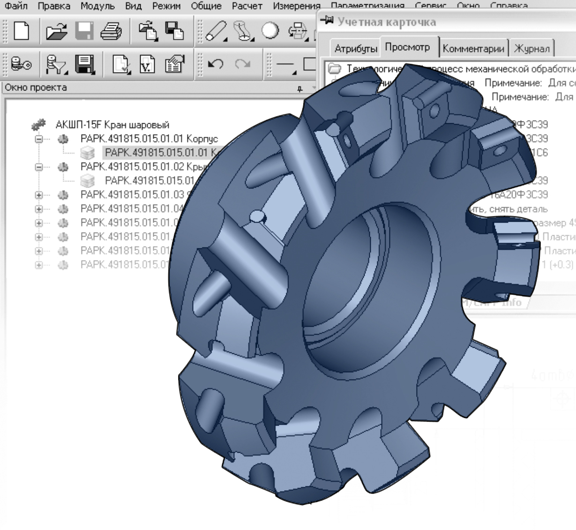Collapse the РАРК.491815.015.01.02 tree node

(39, 167)
